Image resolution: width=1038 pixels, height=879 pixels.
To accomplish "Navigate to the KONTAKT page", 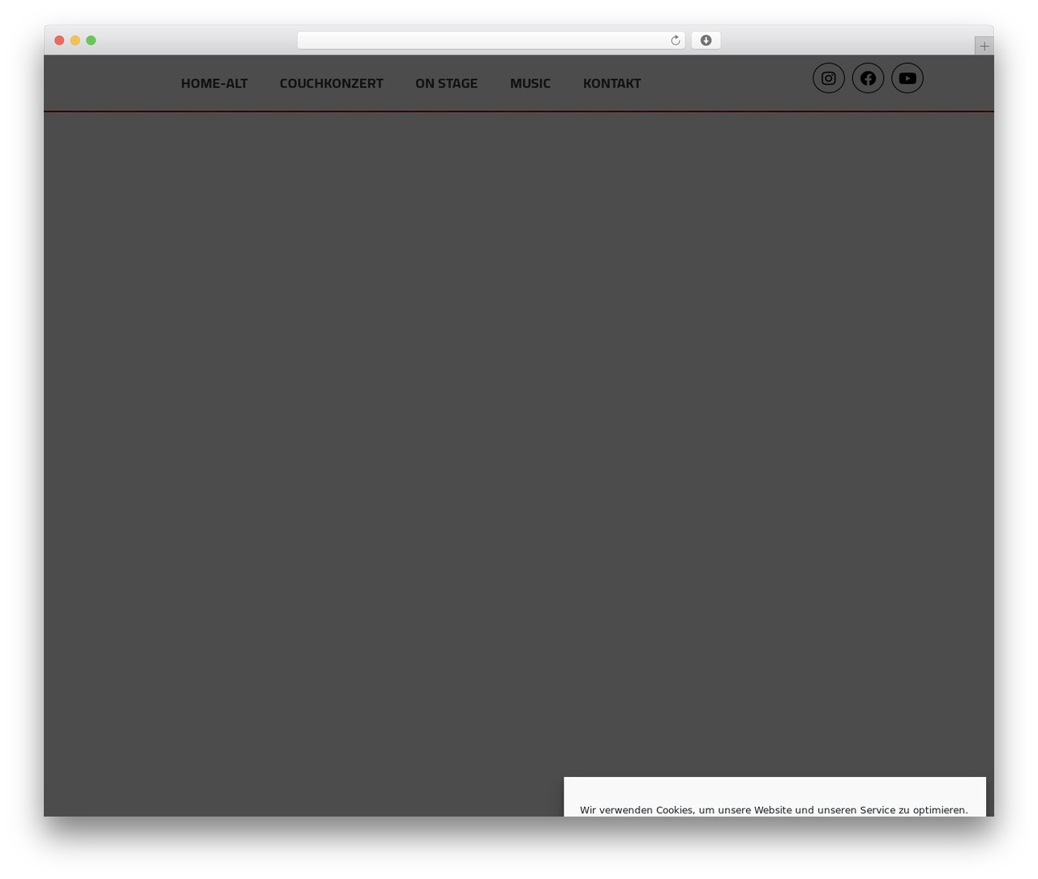I will pos(611,83).
